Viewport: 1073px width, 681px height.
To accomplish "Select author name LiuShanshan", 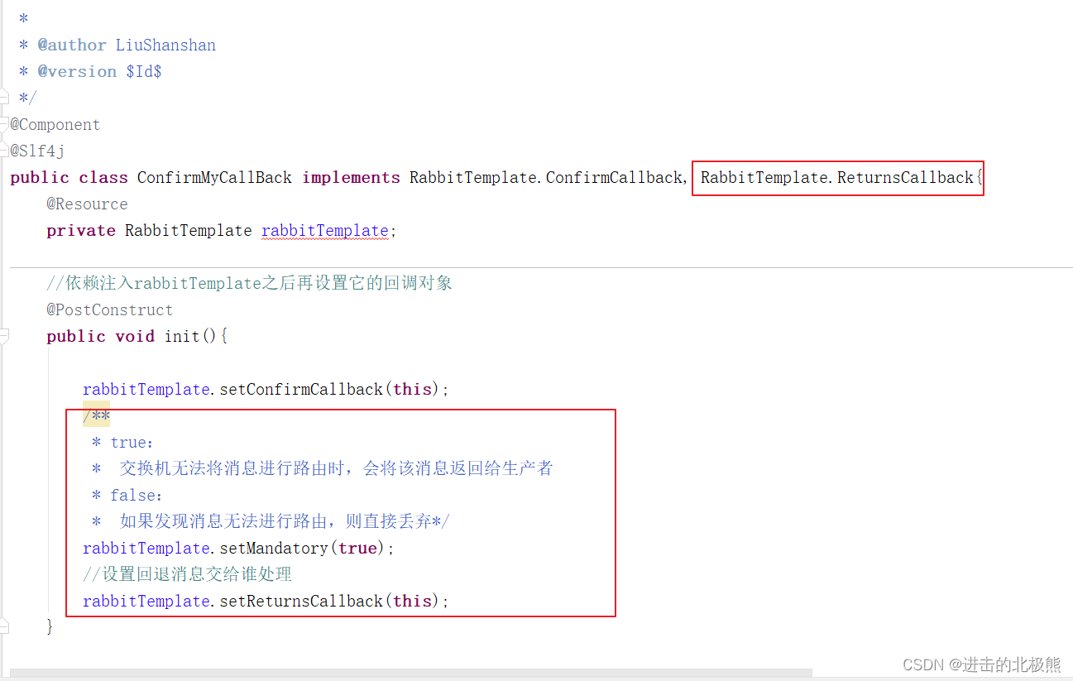I will pos(165,46).
